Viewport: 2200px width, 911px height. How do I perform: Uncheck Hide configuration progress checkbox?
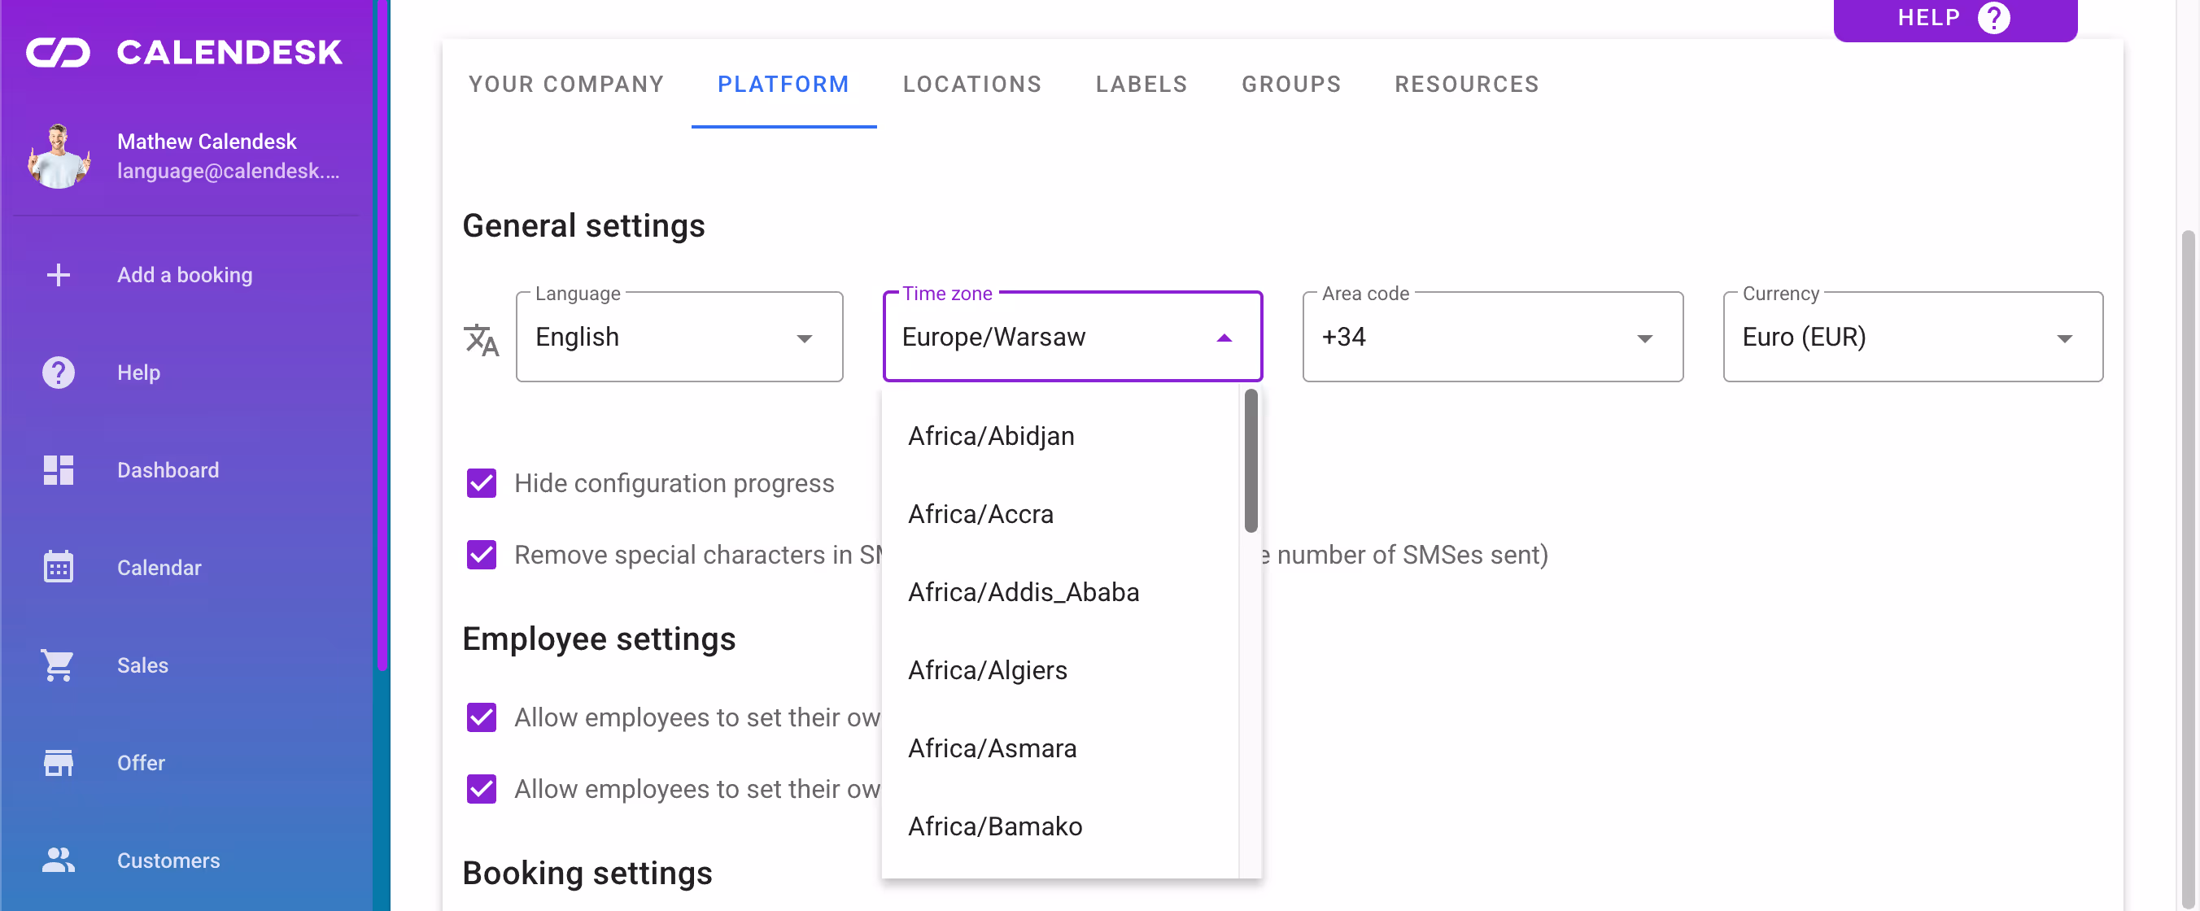[x=482, y=483]
